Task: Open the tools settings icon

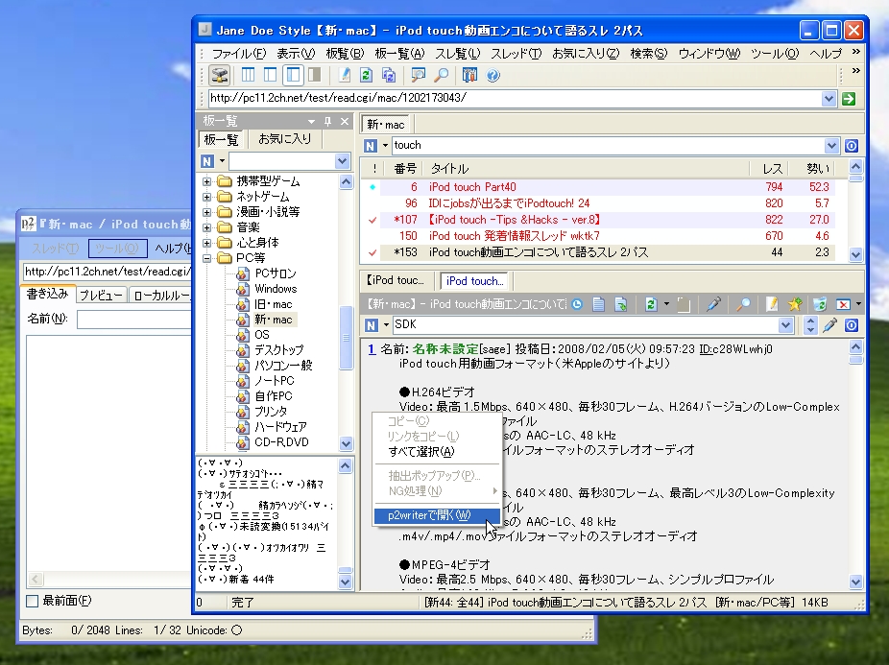Action: [469, 76]
